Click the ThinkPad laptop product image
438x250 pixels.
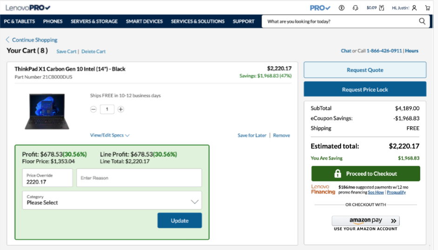[x=47, y=111]
